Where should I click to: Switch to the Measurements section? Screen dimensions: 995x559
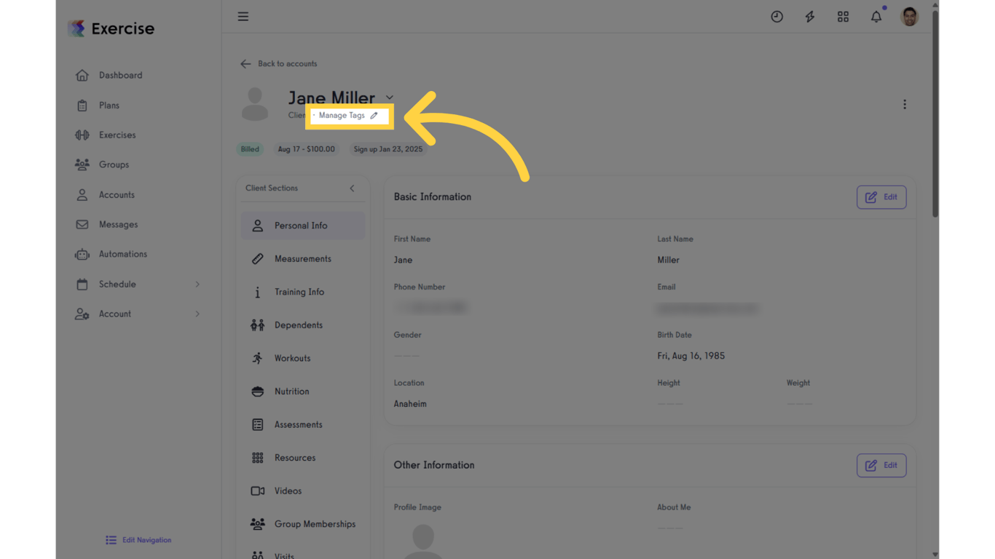coord(302,258)
